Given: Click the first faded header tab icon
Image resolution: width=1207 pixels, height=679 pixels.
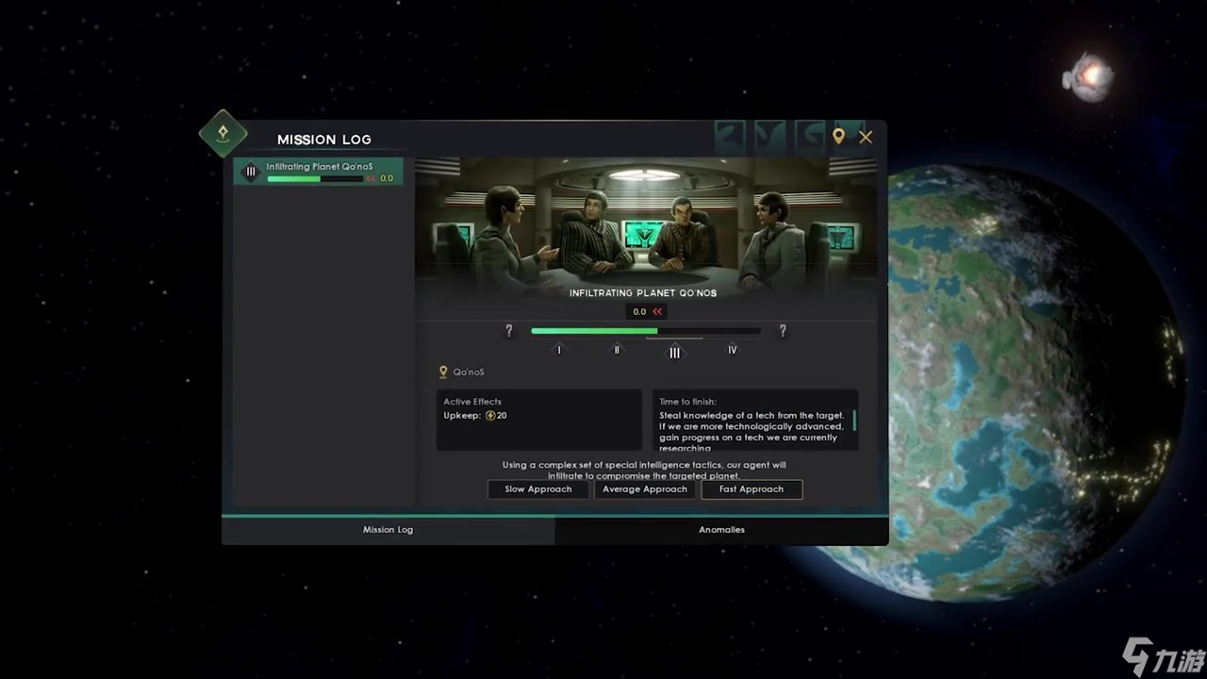Looking at the screenshot, I should coord(730,137).
